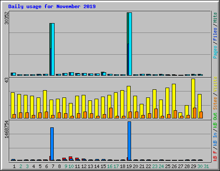Select the 1468754 kB axis value
Image resolution: width=220 pixels, height=171 pixels.
(6, 130)
